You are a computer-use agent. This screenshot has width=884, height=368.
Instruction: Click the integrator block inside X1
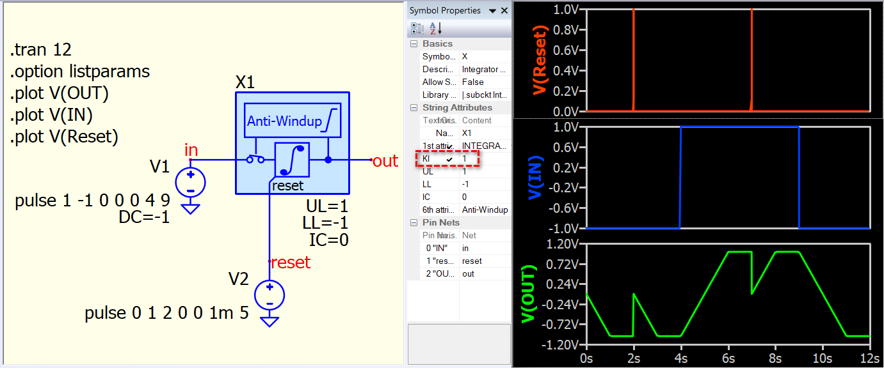point(292,159)
